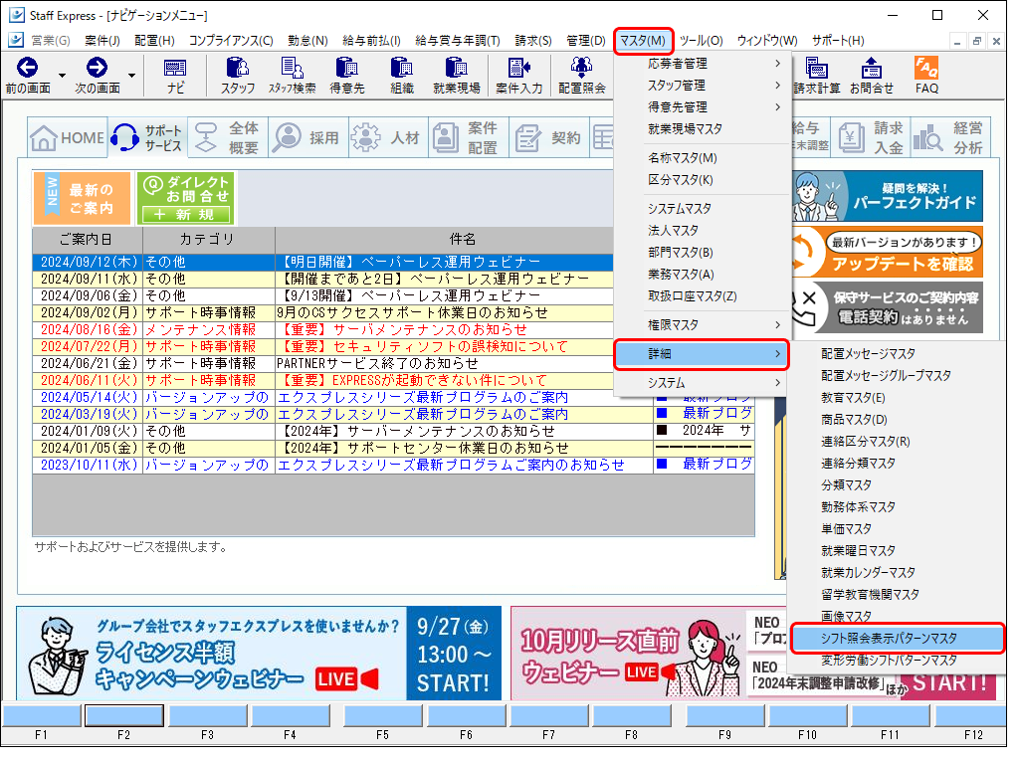The height and width of the screenshot is (764, 1019).
Task: Select 区分マスタ(K) menu entry
Action: point(702,180)
